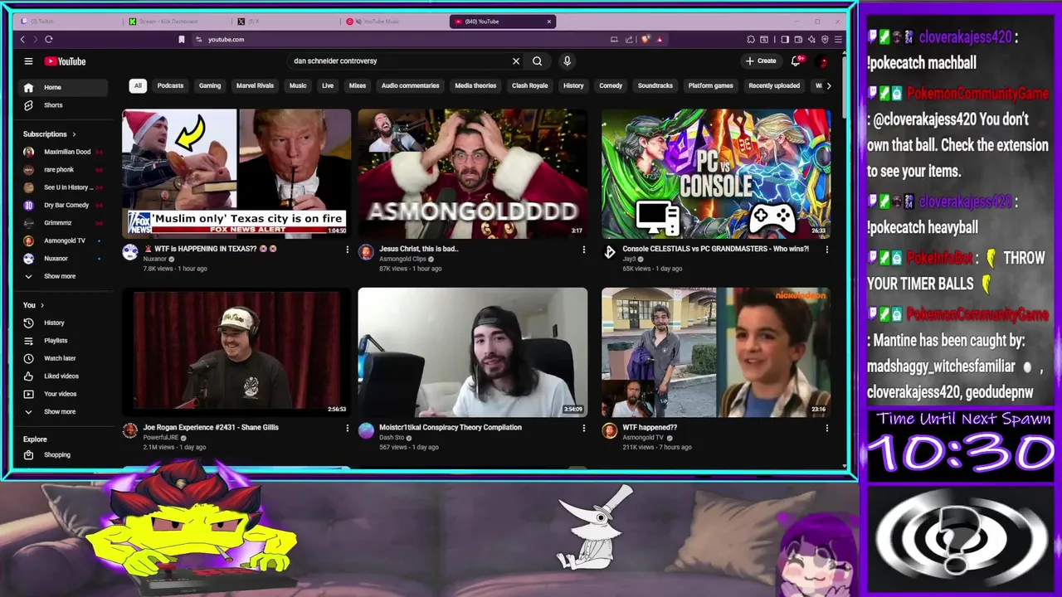Select the Gaming filter chip

[210, 85]
